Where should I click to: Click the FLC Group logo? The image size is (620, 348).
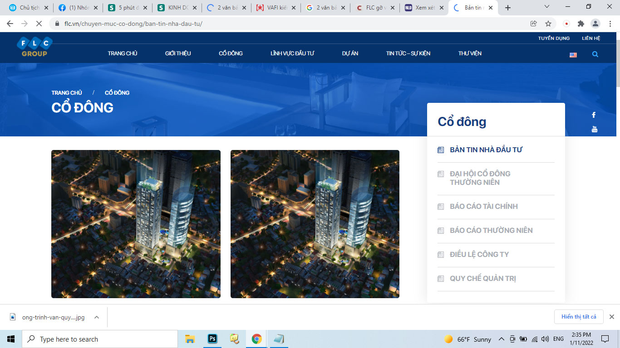[x=34, y=47]
